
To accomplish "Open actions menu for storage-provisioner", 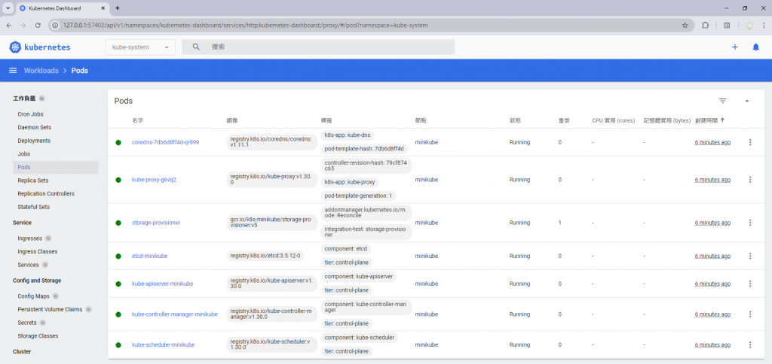I will coord(750,223).
